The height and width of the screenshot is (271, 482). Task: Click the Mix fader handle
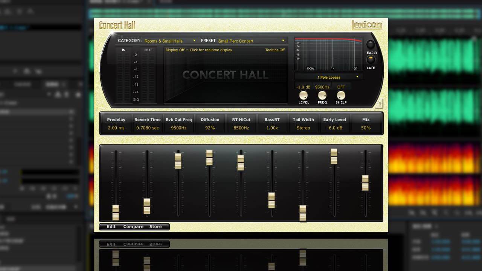(x=365, y=183)
